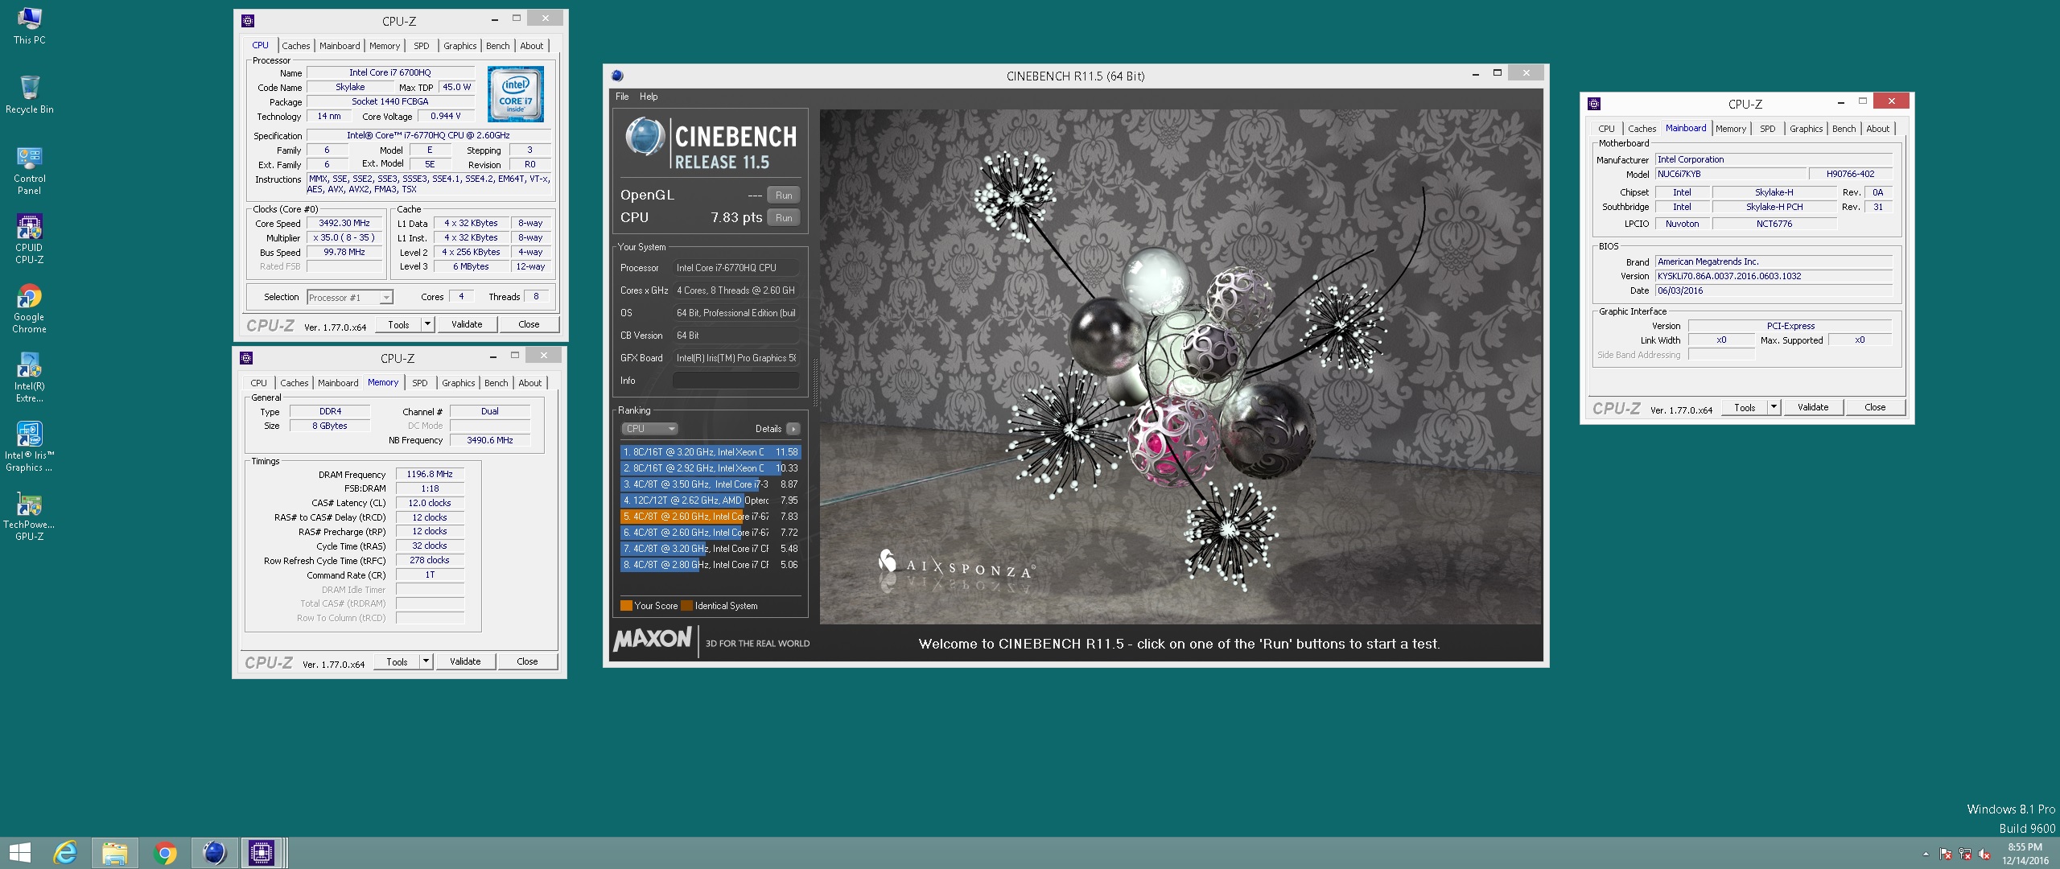Switch to the Caches tab in the CPU window
Image resolution: width=2060 pixels, height=869 pixels.
(x=295, y=46)
